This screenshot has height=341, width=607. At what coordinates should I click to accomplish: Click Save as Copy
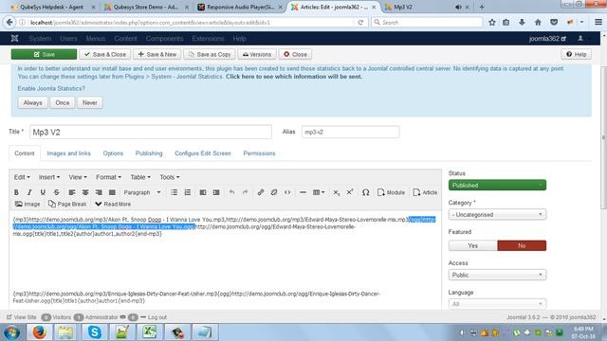click(x=210, y=55)
